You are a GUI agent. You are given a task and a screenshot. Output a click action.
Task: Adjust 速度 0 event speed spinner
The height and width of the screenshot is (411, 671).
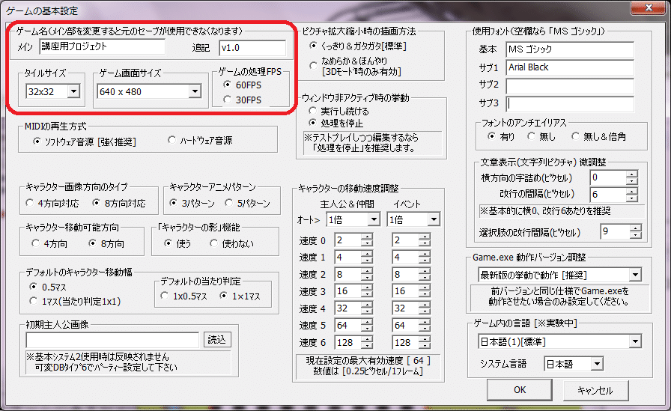(x=425, y=240)
